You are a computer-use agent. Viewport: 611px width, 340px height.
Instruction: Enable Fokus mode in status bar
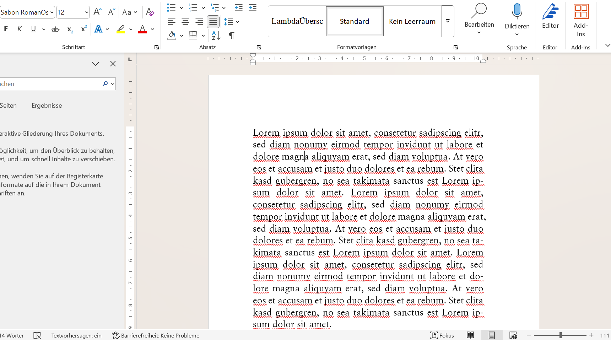point(442,335)
